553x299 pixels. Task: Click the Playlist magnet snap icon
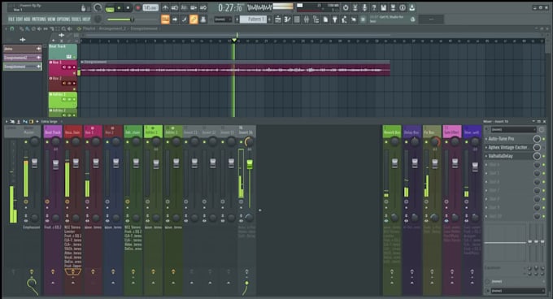[11, 28]
